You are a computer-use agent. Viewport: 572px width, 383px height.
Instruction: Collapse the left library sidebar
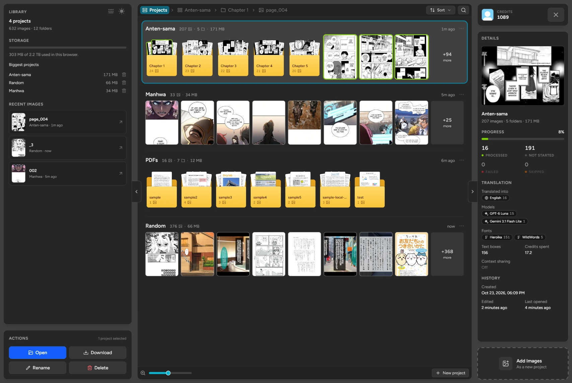(136, 191)
